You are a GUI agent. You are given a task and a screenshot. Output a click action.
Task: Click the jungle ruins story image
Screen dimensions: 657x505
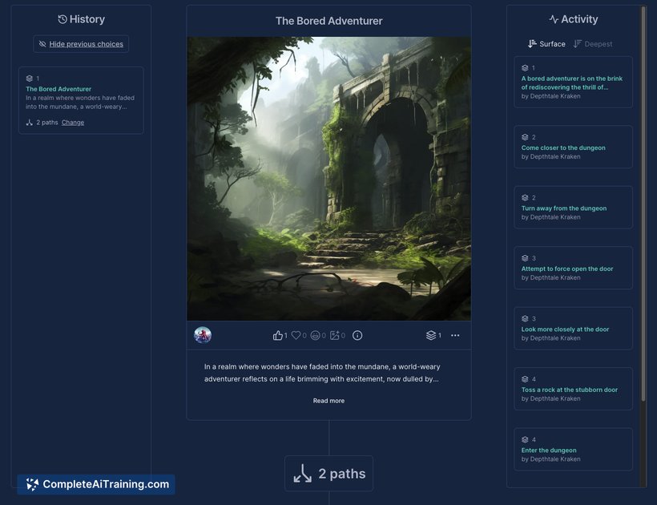329,179
